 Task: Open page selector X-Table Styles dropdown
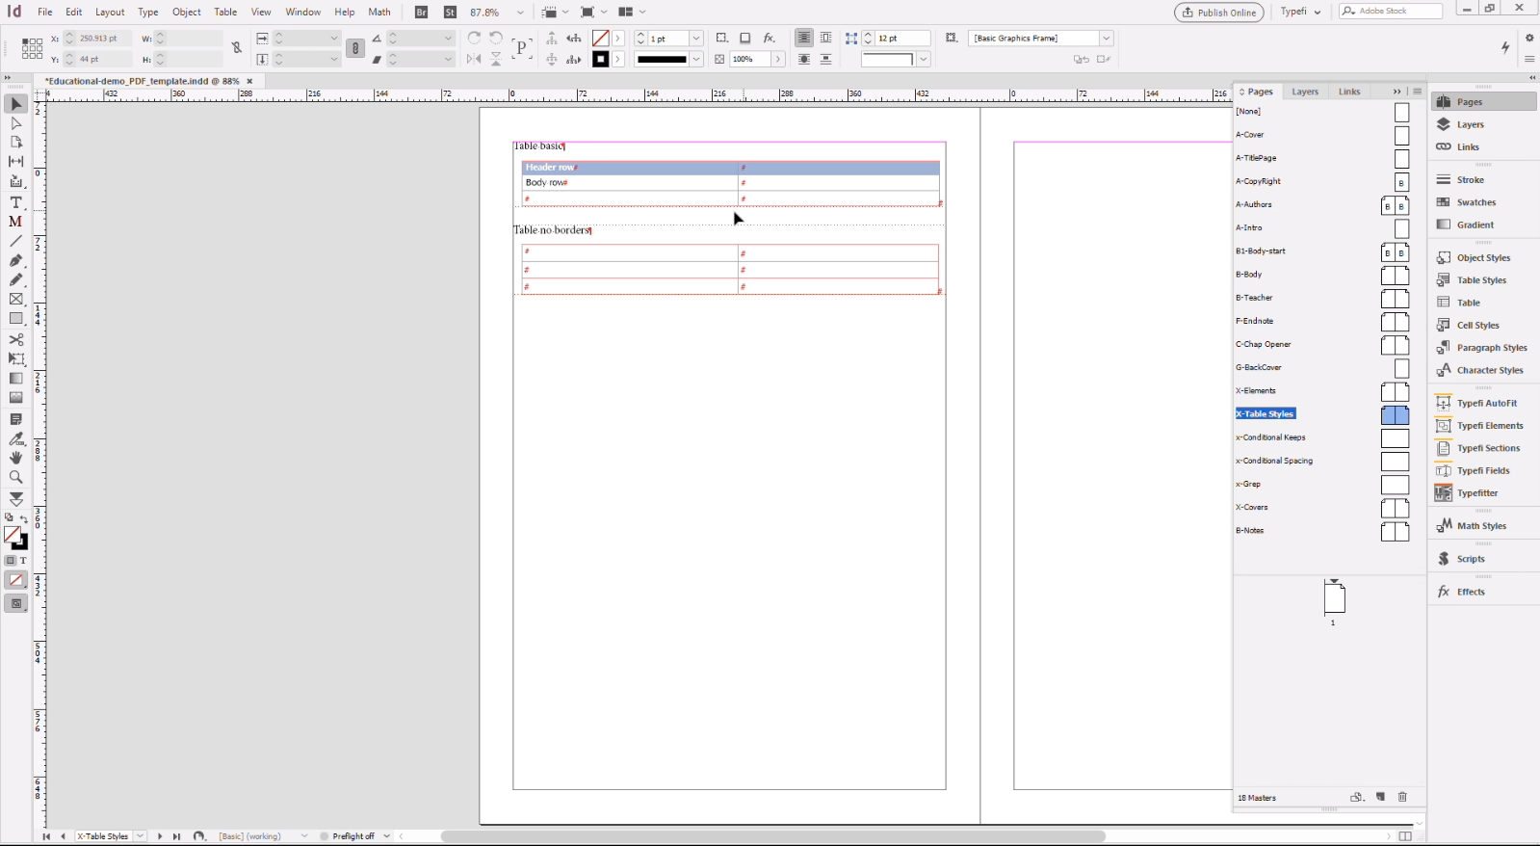point(141,836)
